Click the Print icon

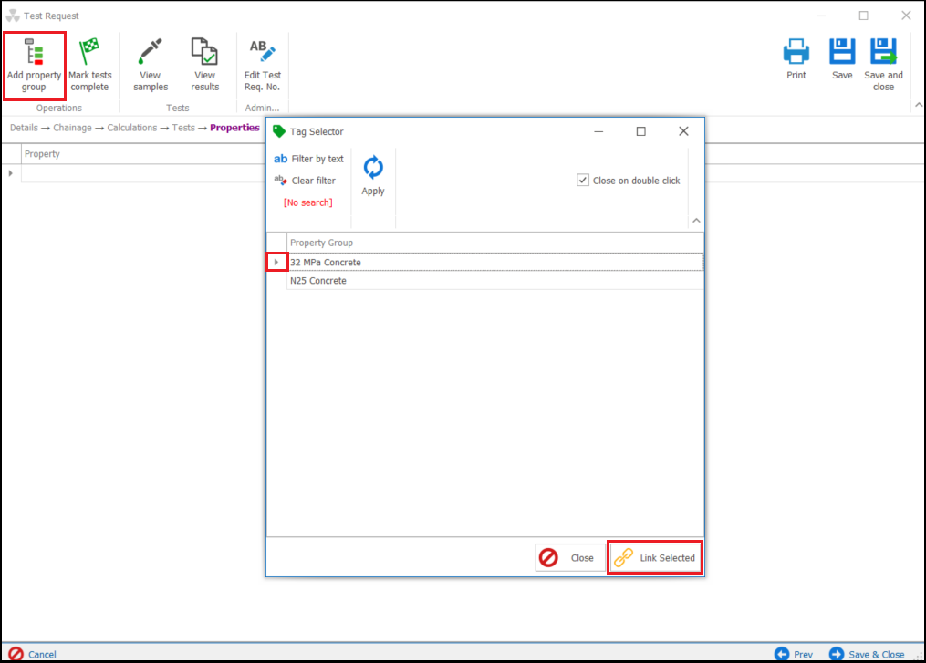click(x=796, y=52)
